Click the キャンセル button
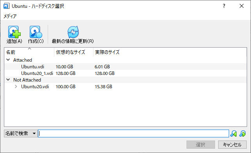 coord(232,145)
